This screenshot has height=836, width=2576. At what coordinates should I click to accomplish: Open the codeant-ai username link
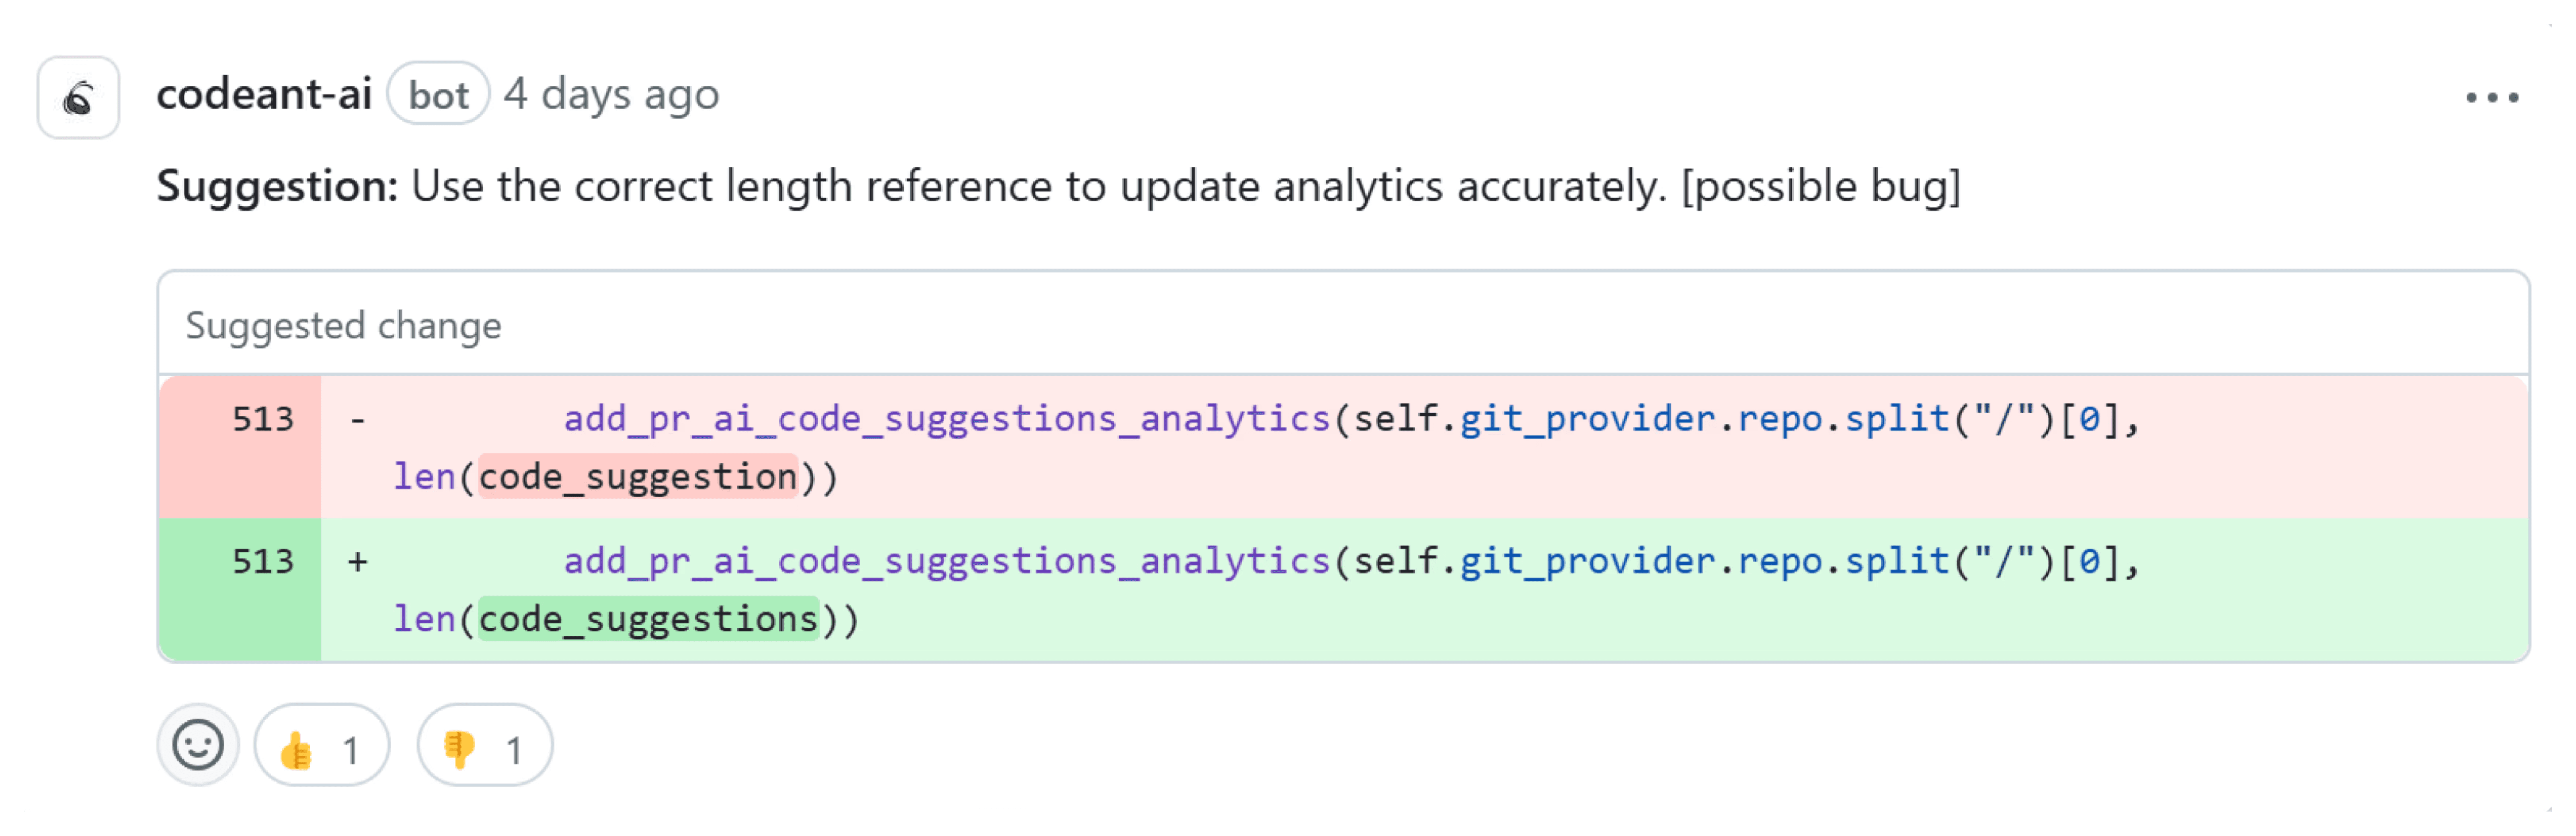[x=264, y=95]
